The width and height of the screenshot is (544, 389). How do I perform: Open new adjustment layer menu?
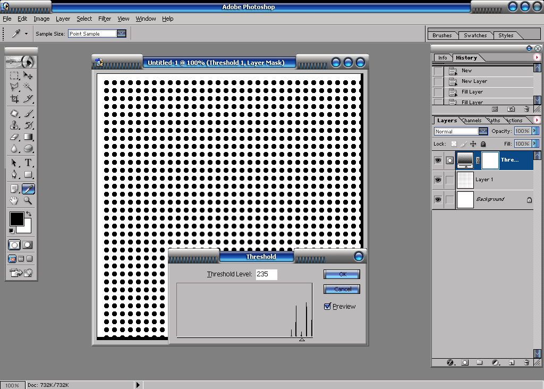[x=496, y=362]
